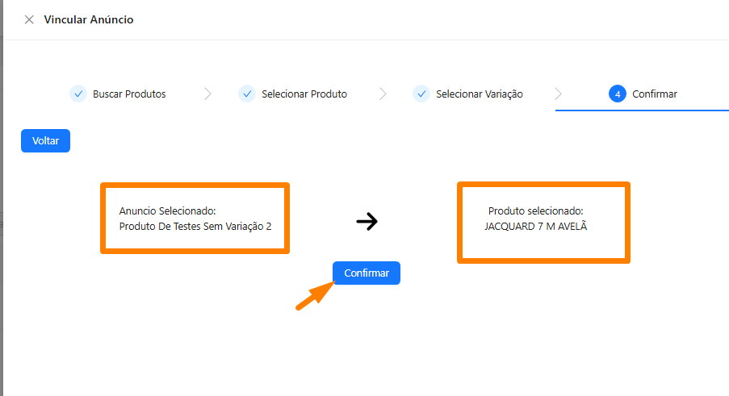Click the JACQUARD 7 M AVELÃ text

535,226
